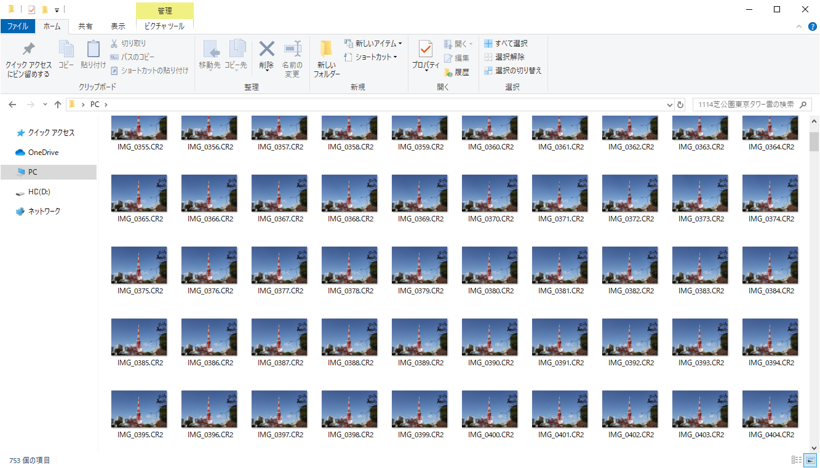Switch to large thumbnails view icon
The image size is (820, 468).
tap(811, 460)
